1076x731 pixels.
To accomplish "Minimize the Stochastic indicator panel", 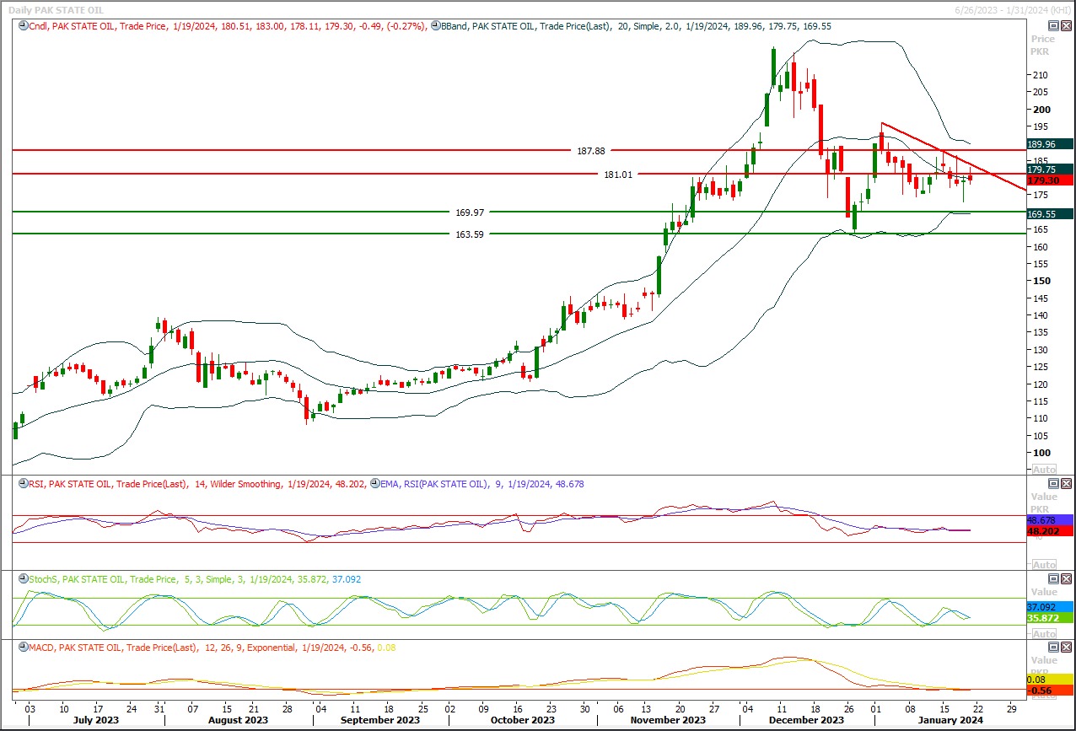I will pos(1053,579).
